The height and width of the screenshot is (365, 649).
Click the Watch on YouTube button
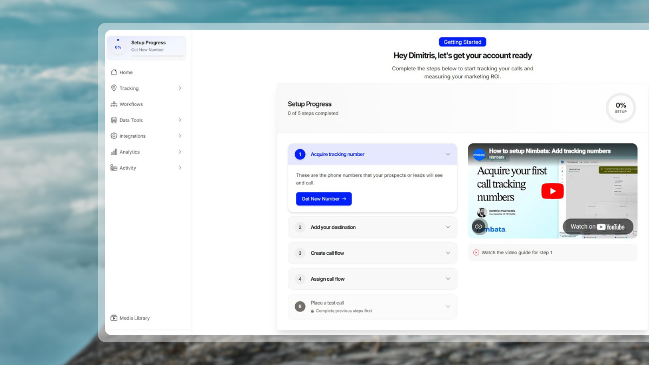[x=597, y=227]
